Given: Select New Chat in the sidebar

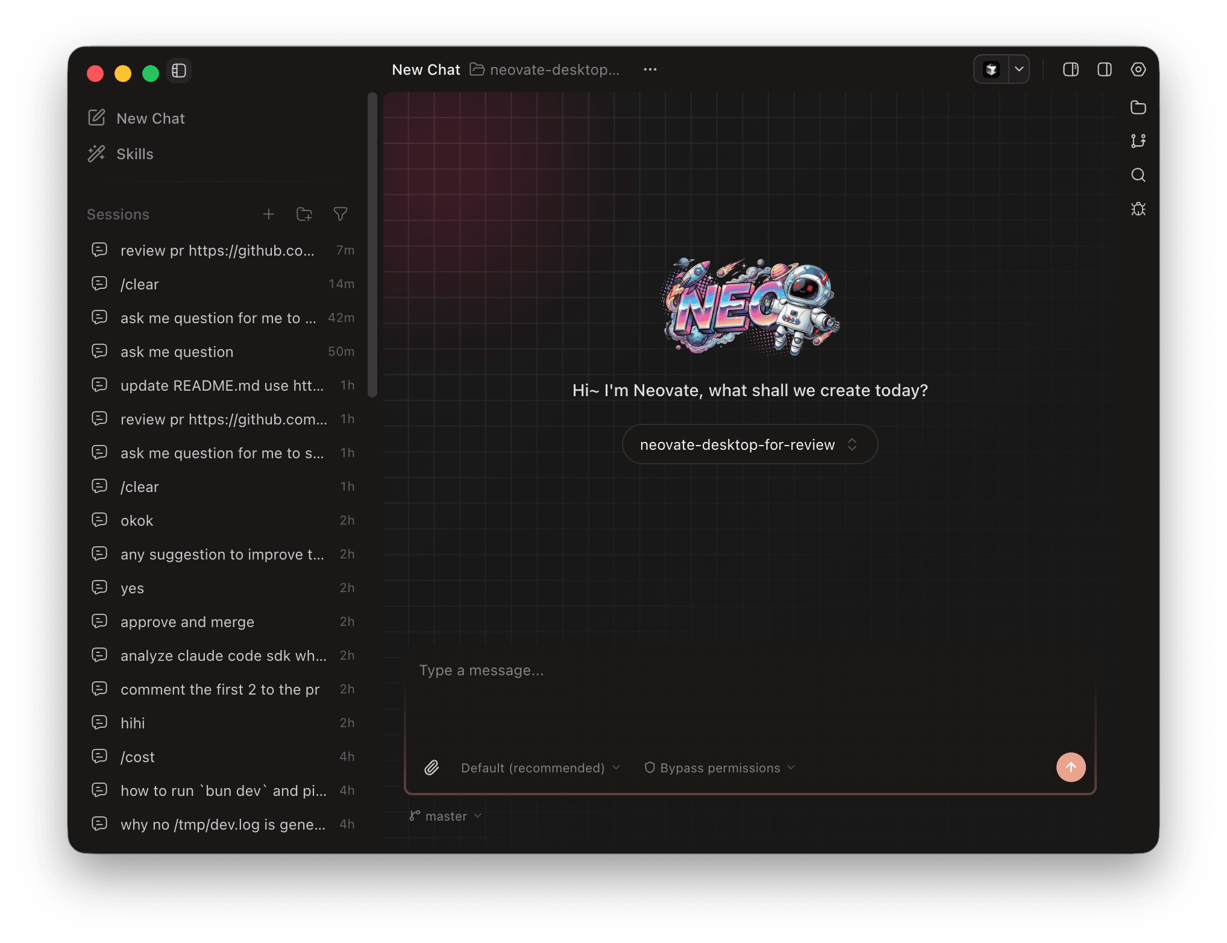Looking at the screenshot, I should 150,118.
